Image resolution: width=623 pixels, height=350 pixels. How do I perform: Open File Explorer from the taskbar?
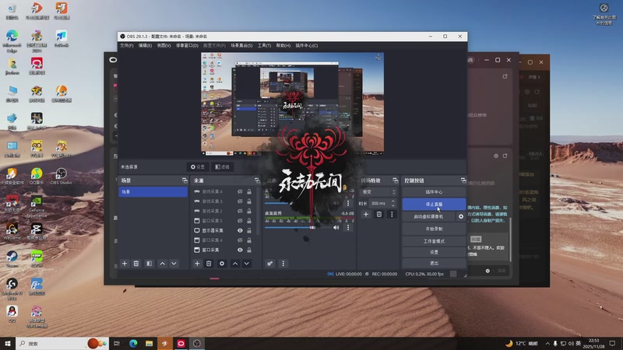pos(149,343)
